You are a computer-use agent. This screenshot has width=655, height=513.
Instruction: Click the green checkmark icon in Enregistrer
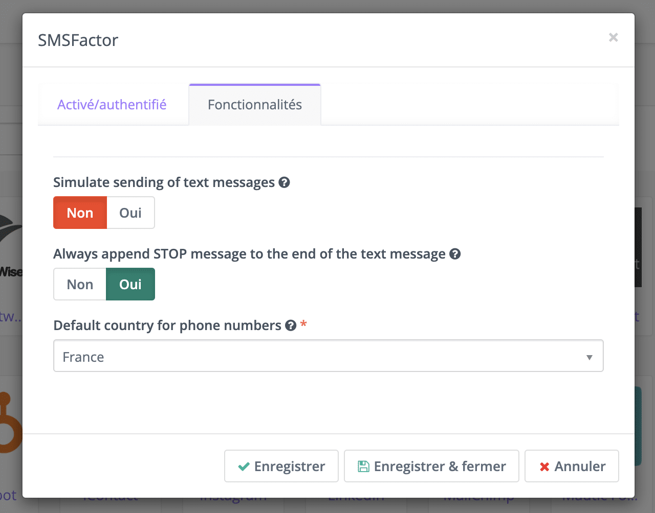pos(245,466)
